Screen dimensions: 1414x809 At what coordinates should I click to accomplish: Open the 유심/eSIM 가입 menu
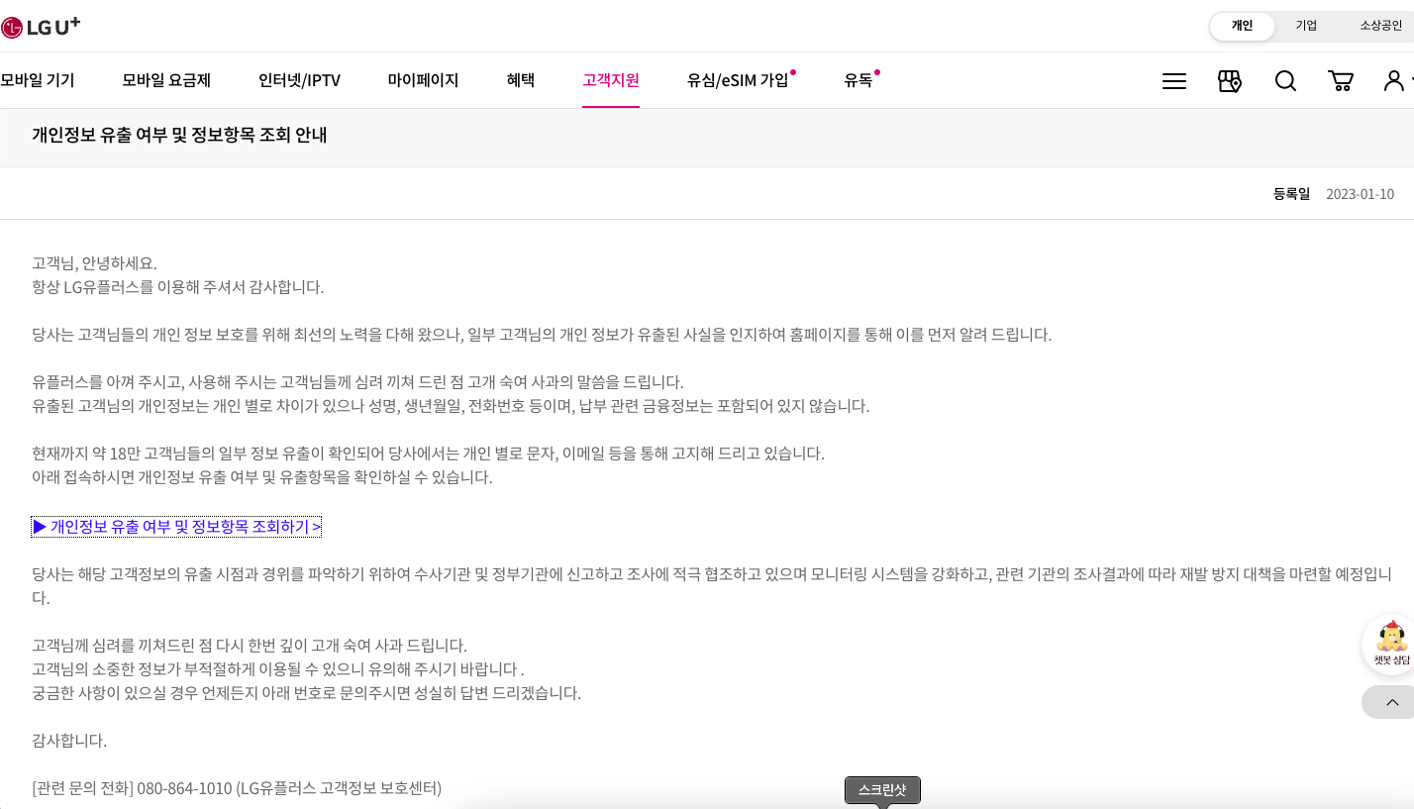[x=739, y=81]
